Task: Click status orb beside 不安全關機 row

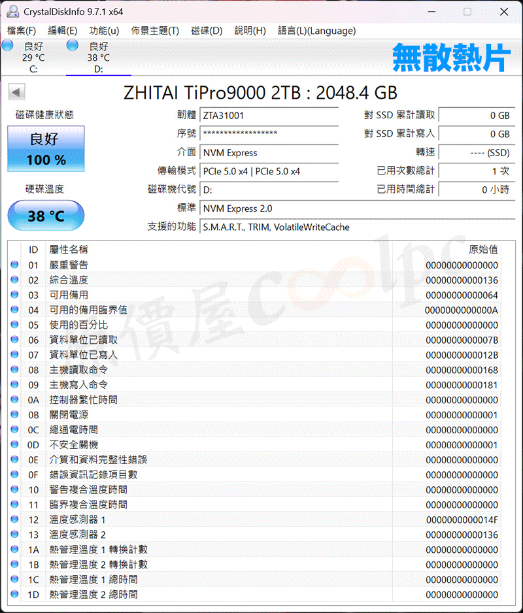Action: tap(15, 445)
